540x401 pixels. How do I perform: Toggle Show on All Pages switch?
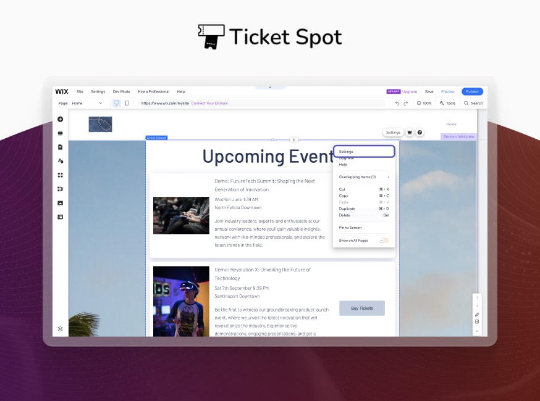click(x=384, y=240)
